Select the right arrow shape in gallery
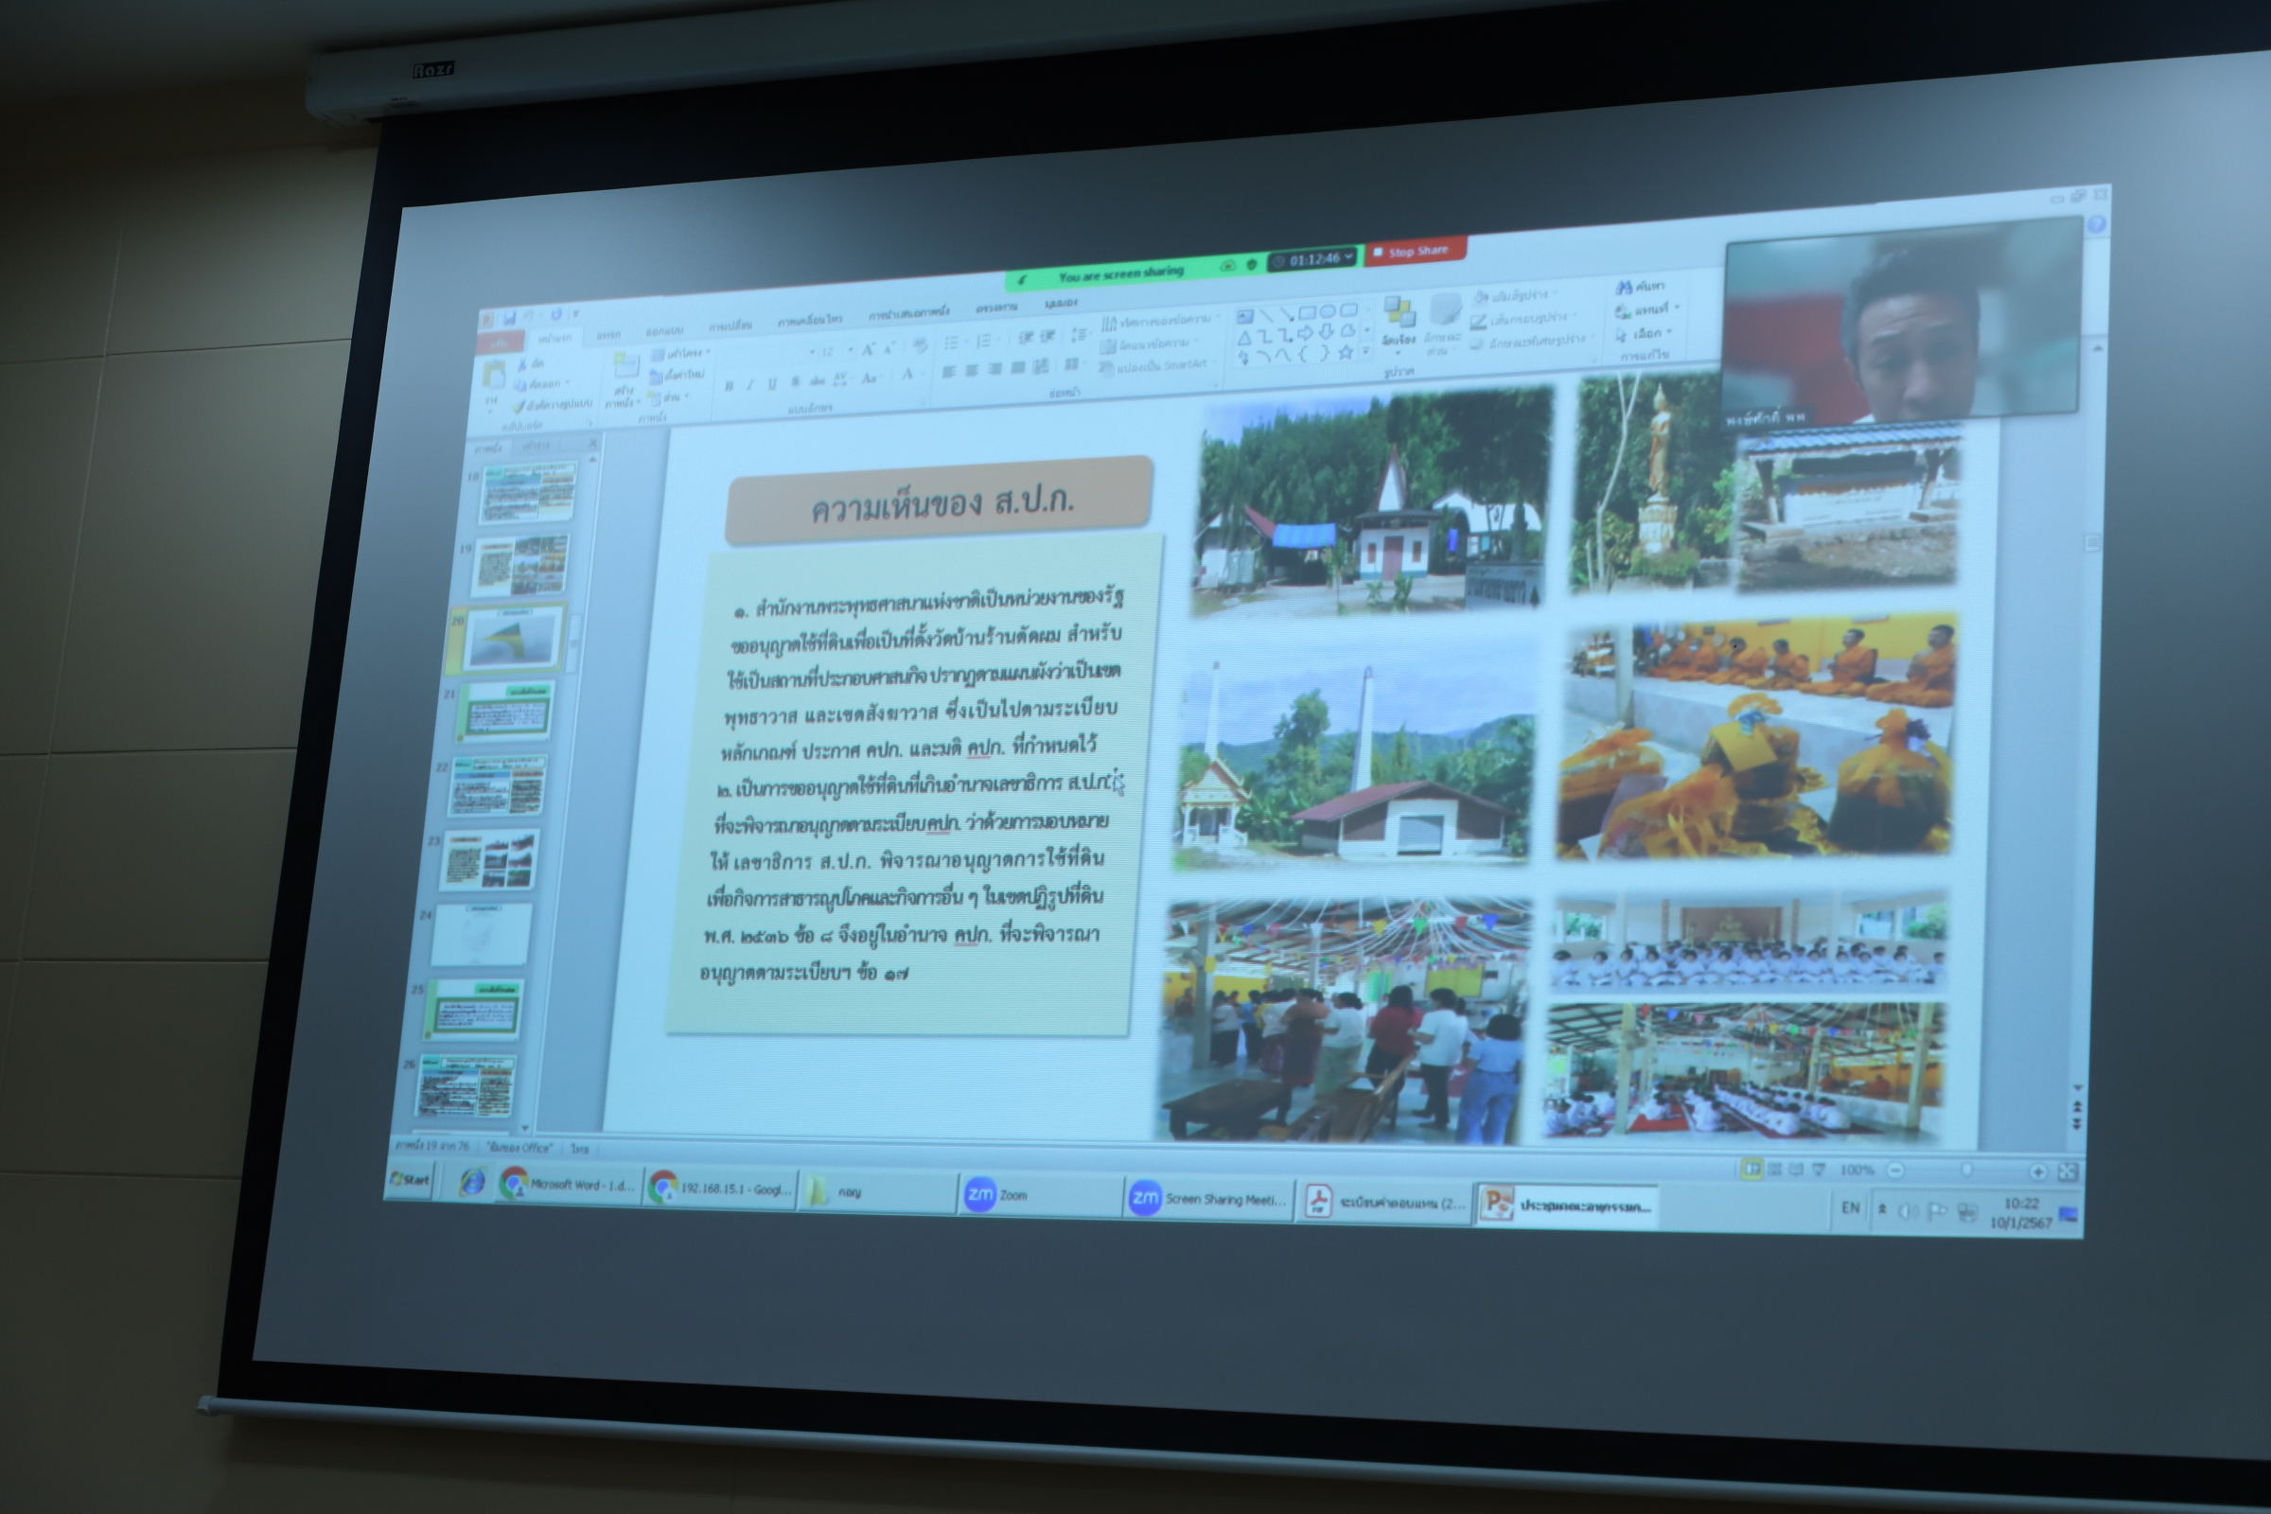2271x1514 pixels. point(1306,333)
